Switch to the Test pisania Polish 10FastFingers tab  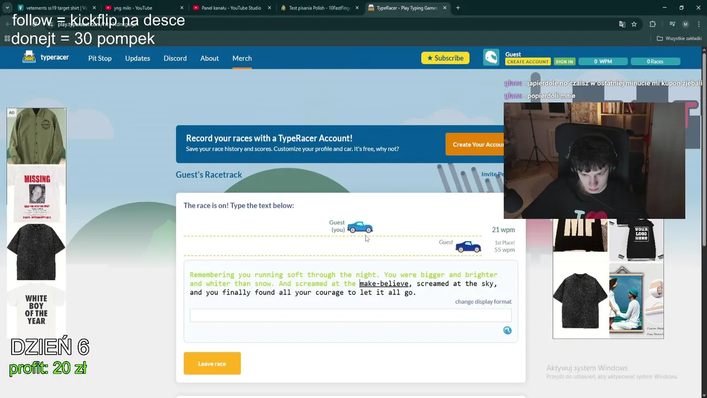pyautogui.click(x=319, y=8)
